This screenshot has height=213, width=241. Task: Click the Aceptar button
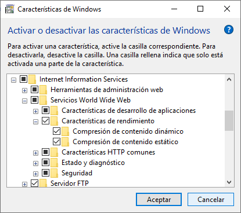coord(159,200)
